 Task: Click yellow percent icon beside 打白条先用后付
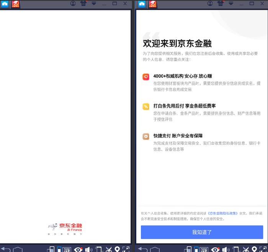point(146,106)
